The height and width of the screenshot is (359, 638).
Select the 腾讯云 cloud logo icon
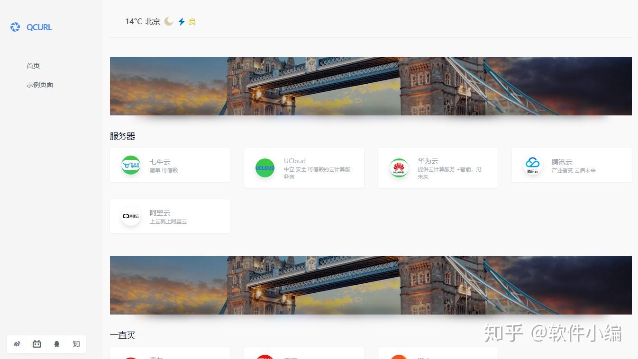pyautogui.click(x=533, y=165)
